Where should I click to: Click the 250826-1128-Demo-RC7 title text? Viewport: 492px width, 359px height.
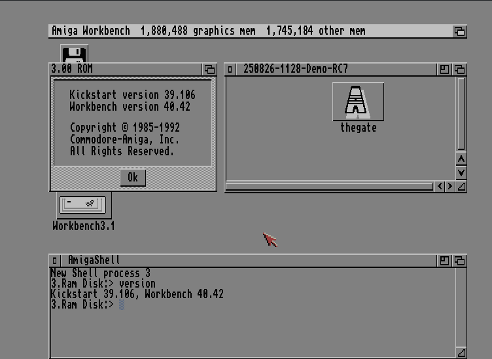pyautogui.click(x=296, y=69)
